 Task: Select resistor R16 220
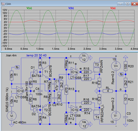86,103
